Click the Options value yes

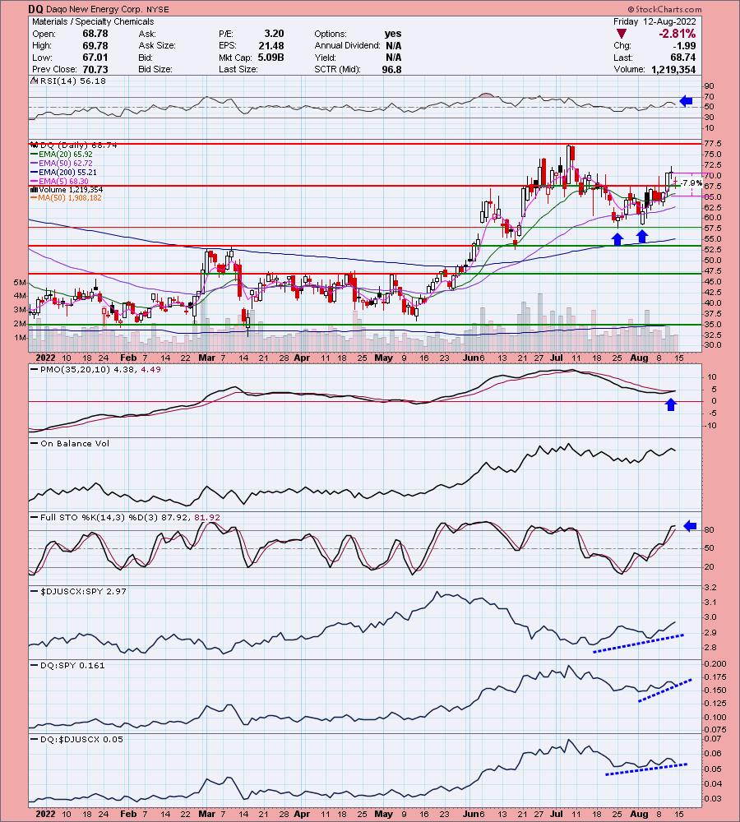pos(393,34)
